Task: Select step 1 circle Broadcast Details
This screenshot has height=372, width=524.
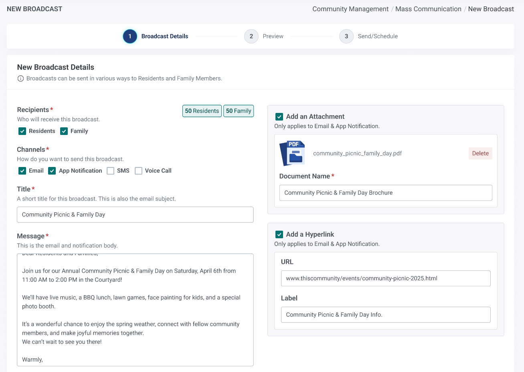Action: click(x=130, y=36)
